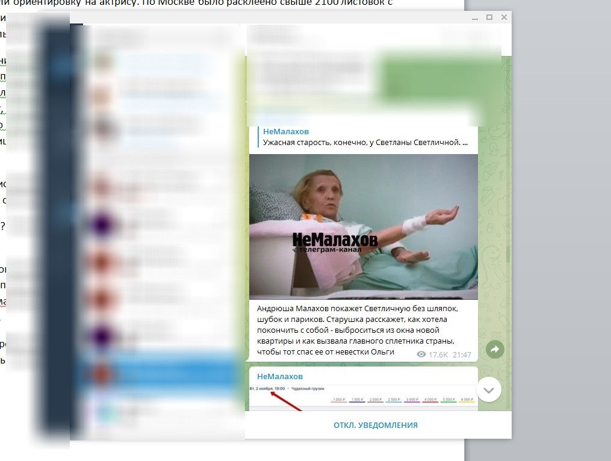Open the НеМалахов channel name in the lower post
Image resolution: width=611 pixels, height=461 pixels.
coord(280,376)
